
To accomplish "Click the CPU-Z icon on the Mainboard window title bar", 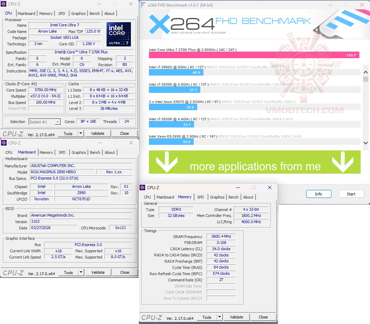I will [x=4, y=143].
